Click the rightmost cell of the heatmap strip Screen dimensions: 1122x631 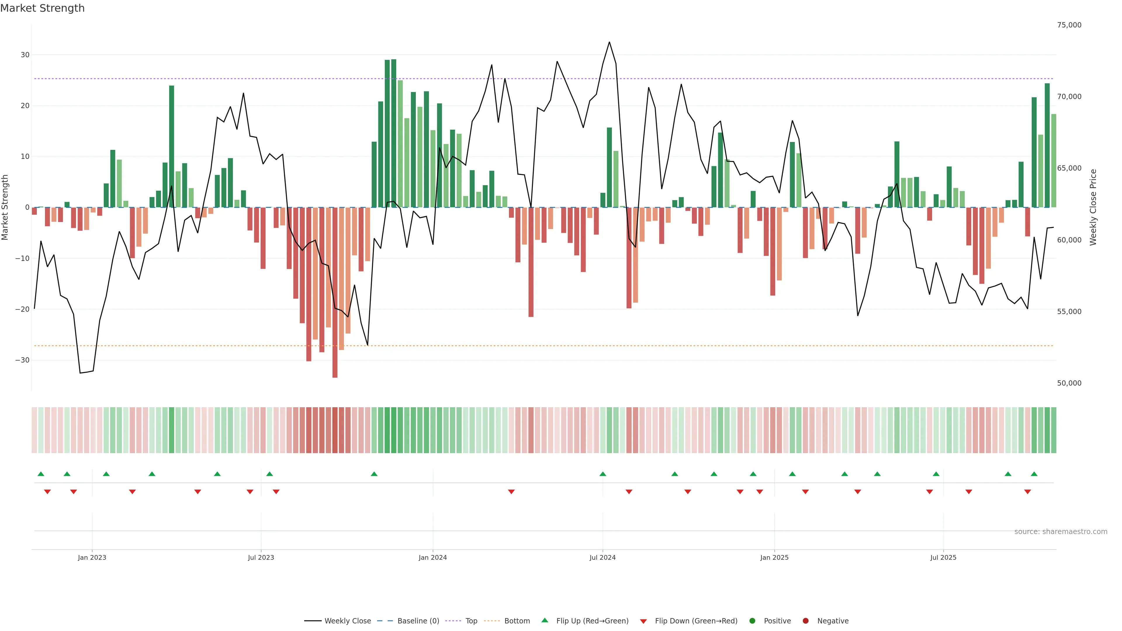coord(1054,430)
